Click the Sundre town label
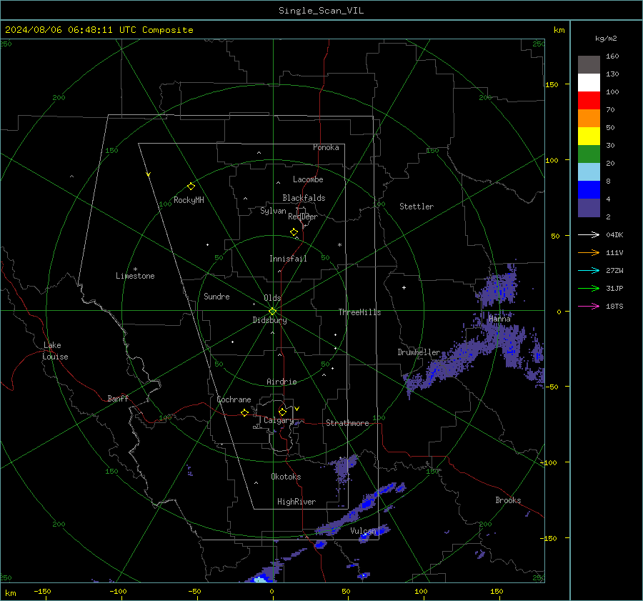The image size is (643, 601). pyautogui.click(x=216, y=297)
